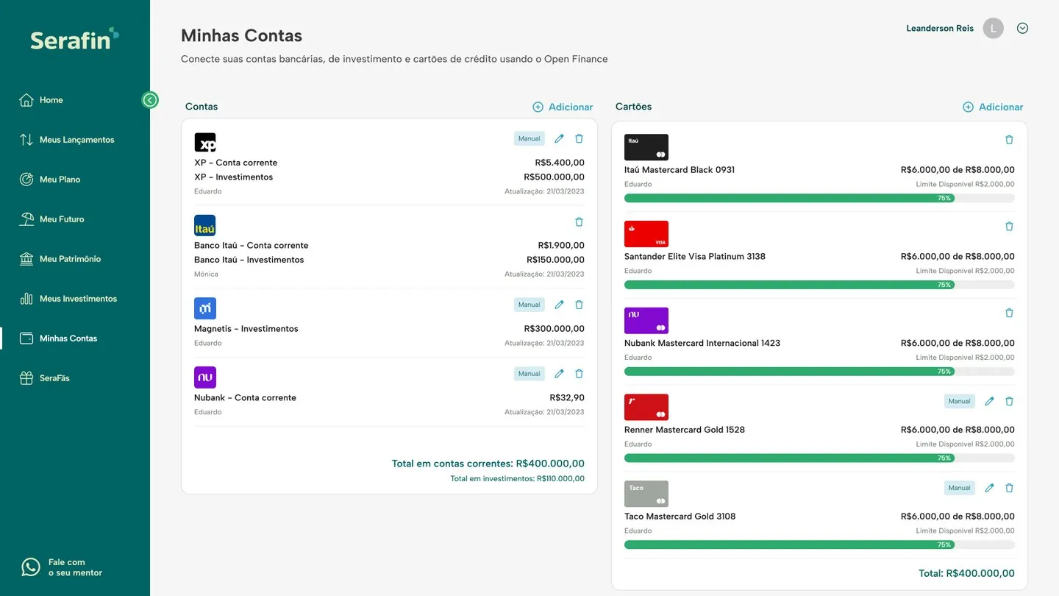This screenshot has height=596, width=1059.
Task: Click Fale com o seu mentor
Action: pyautogui.click(x=63, y=567)
